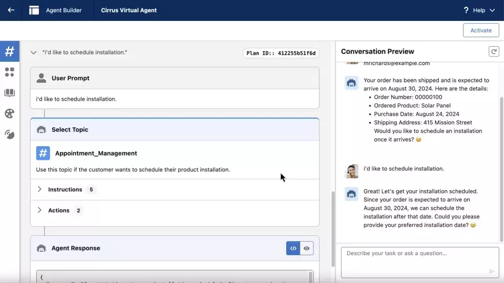Collapse the "i'd like to schedule installation" plan
This screenshot has width=504, height=283.
coord(34,52)
